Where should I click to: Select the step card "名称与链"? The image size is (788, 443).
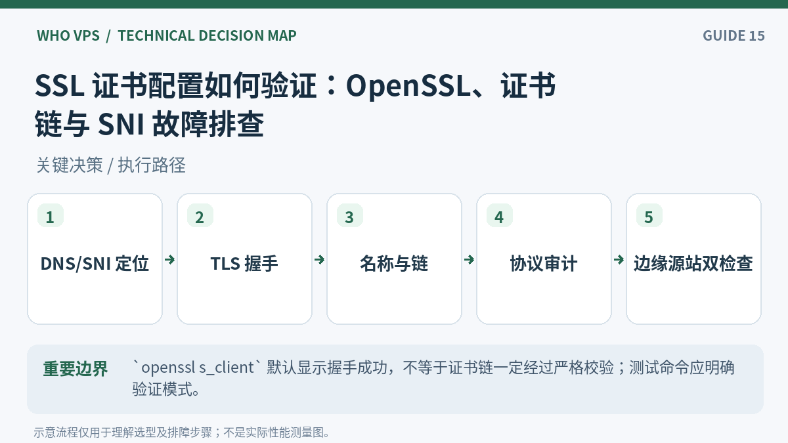tap(394, 259)
